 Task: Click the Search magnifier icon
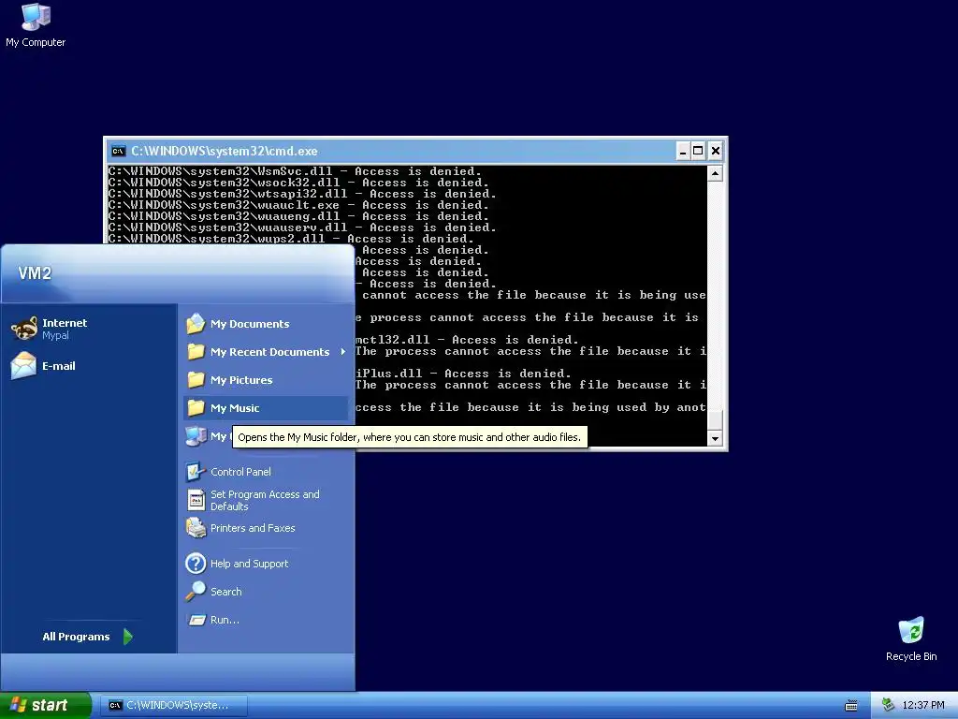tap(196, 592)
